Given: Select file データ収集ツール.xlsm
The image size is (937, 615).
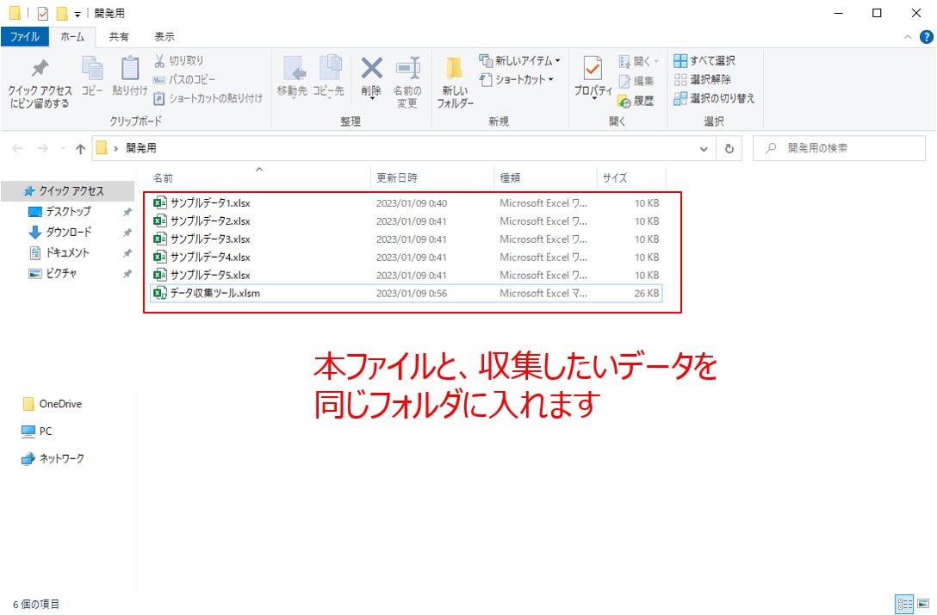Looking at the screenshot, I should tap(406, 293).
